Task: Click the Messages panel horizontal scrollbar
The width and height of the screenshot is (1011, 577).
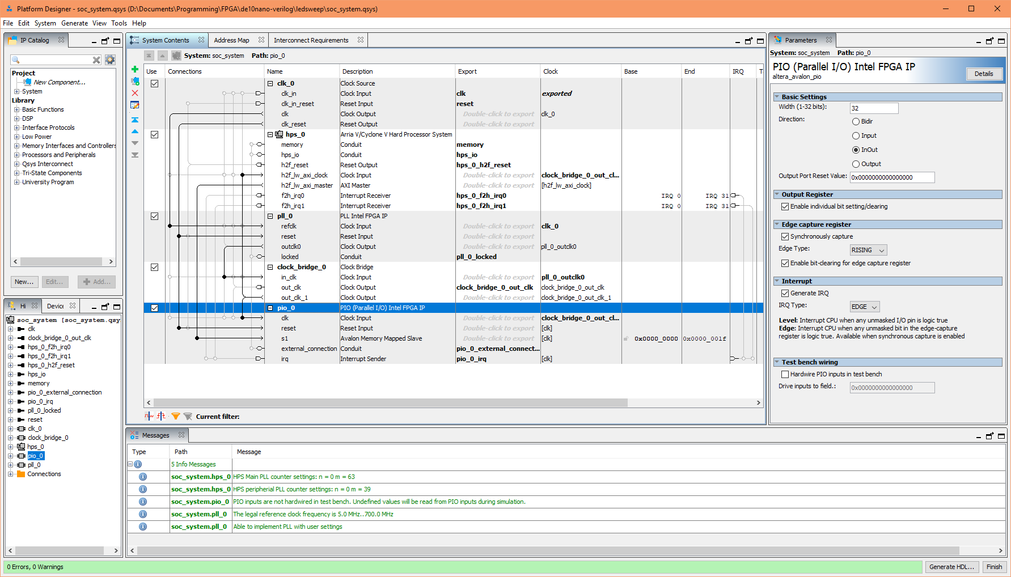Action: click(x=548, y=550)
